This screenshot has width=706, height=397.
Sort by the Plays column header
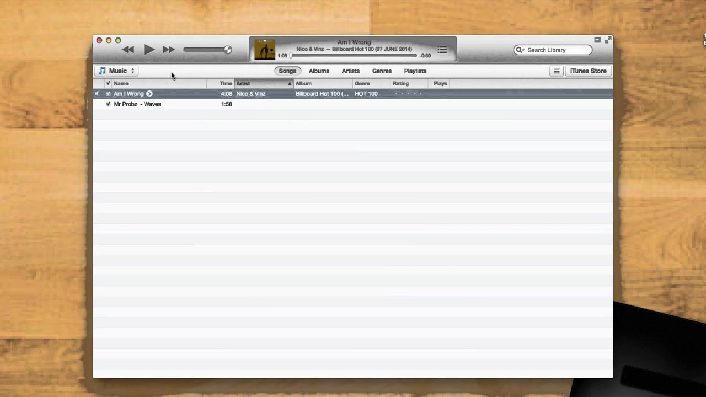[440, 83]
